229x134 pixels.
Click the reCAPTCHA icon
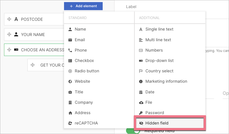click(70, 123)
